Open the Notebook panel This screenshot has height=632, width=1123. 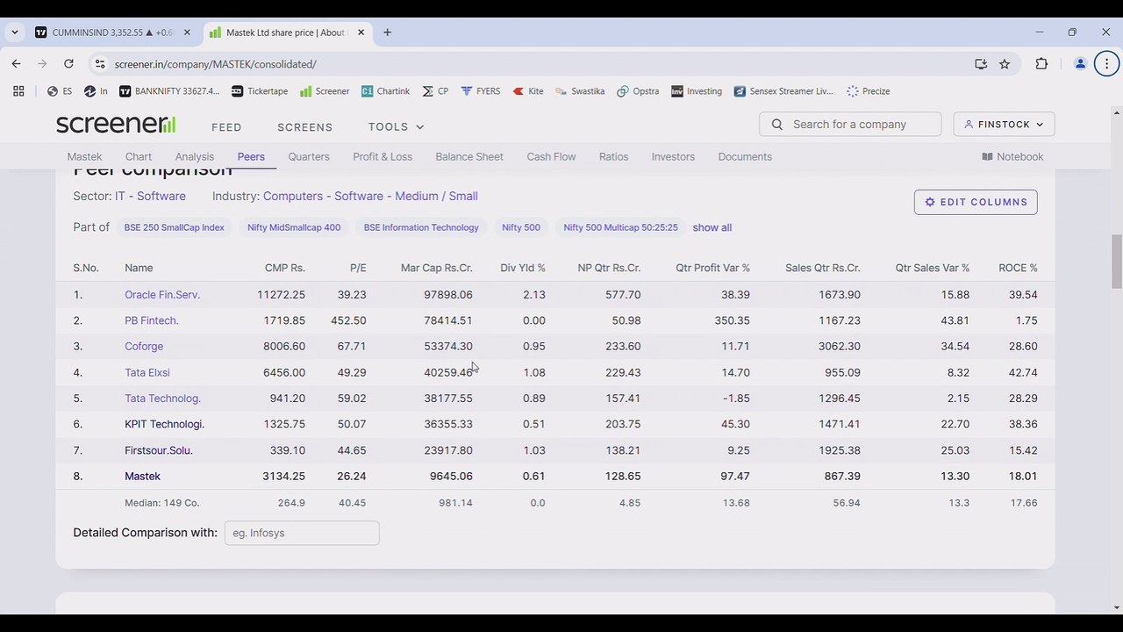tap(1012, 156)
